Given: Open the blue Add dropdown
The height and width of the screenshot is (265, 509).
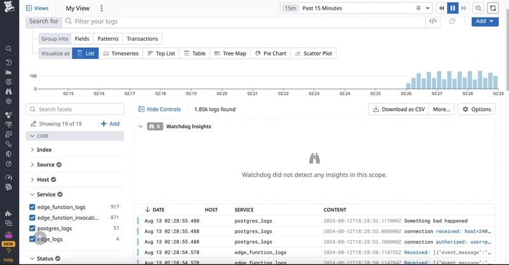Looking at the screenshot, I should tap(485, 21).
